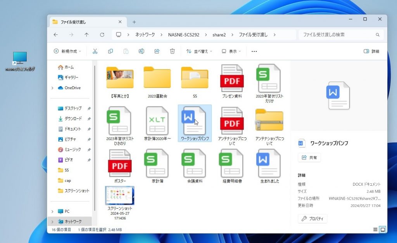
Task: Click the 共有 button in details pane
Action: [309, 157]
